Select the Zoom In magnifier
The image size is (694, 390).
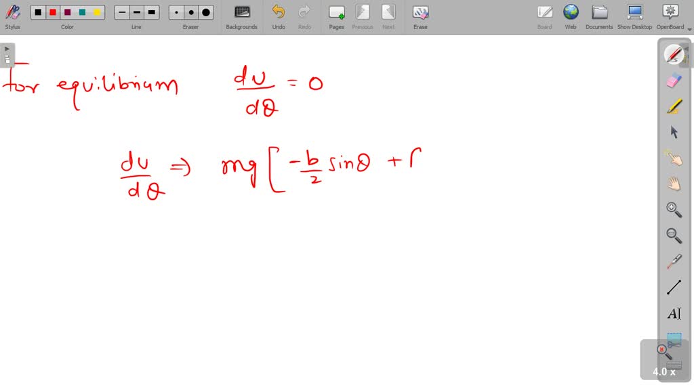tap(674, 209)
